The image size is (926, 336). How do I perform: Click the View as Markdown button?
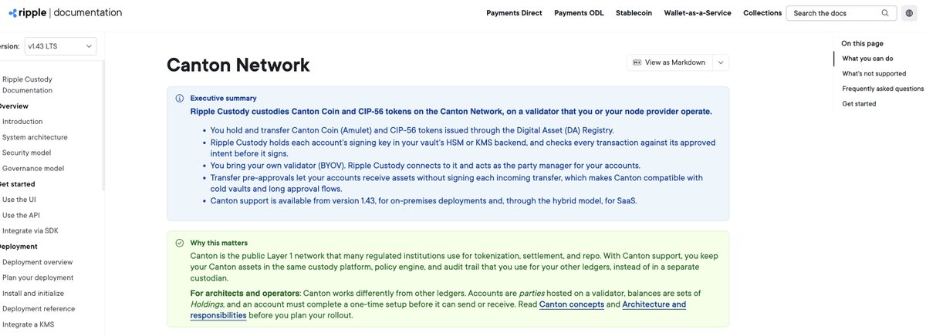[669, 62]
